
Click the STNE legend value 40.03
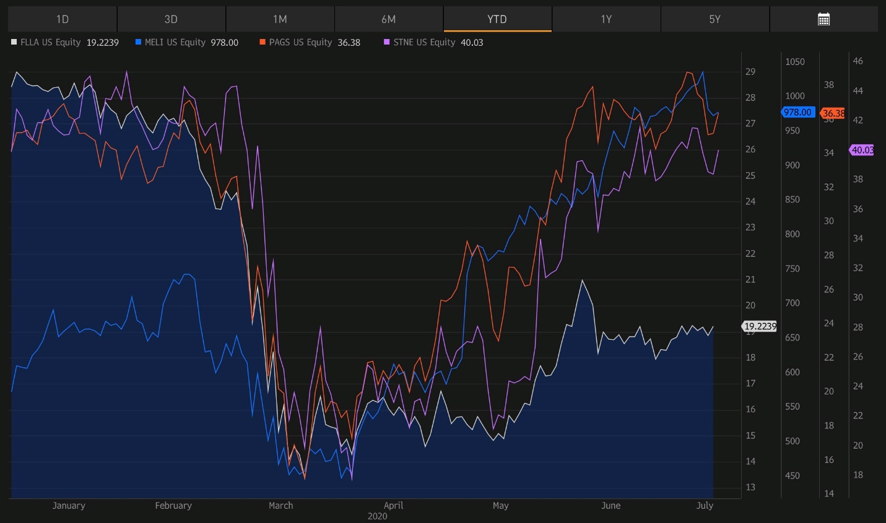(472, 43)
